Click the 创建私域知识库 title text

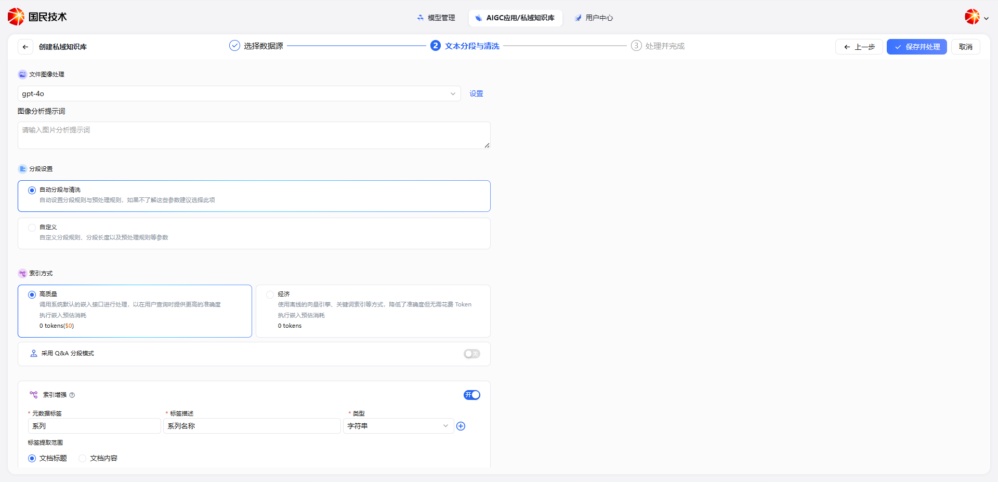coord(63,47)
